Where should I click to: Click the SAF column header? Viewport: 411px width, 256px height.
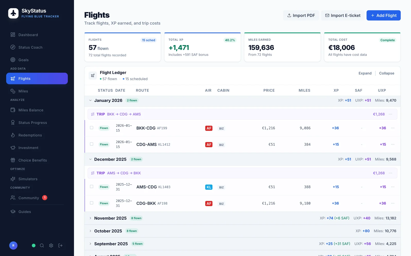pos(359,90)
